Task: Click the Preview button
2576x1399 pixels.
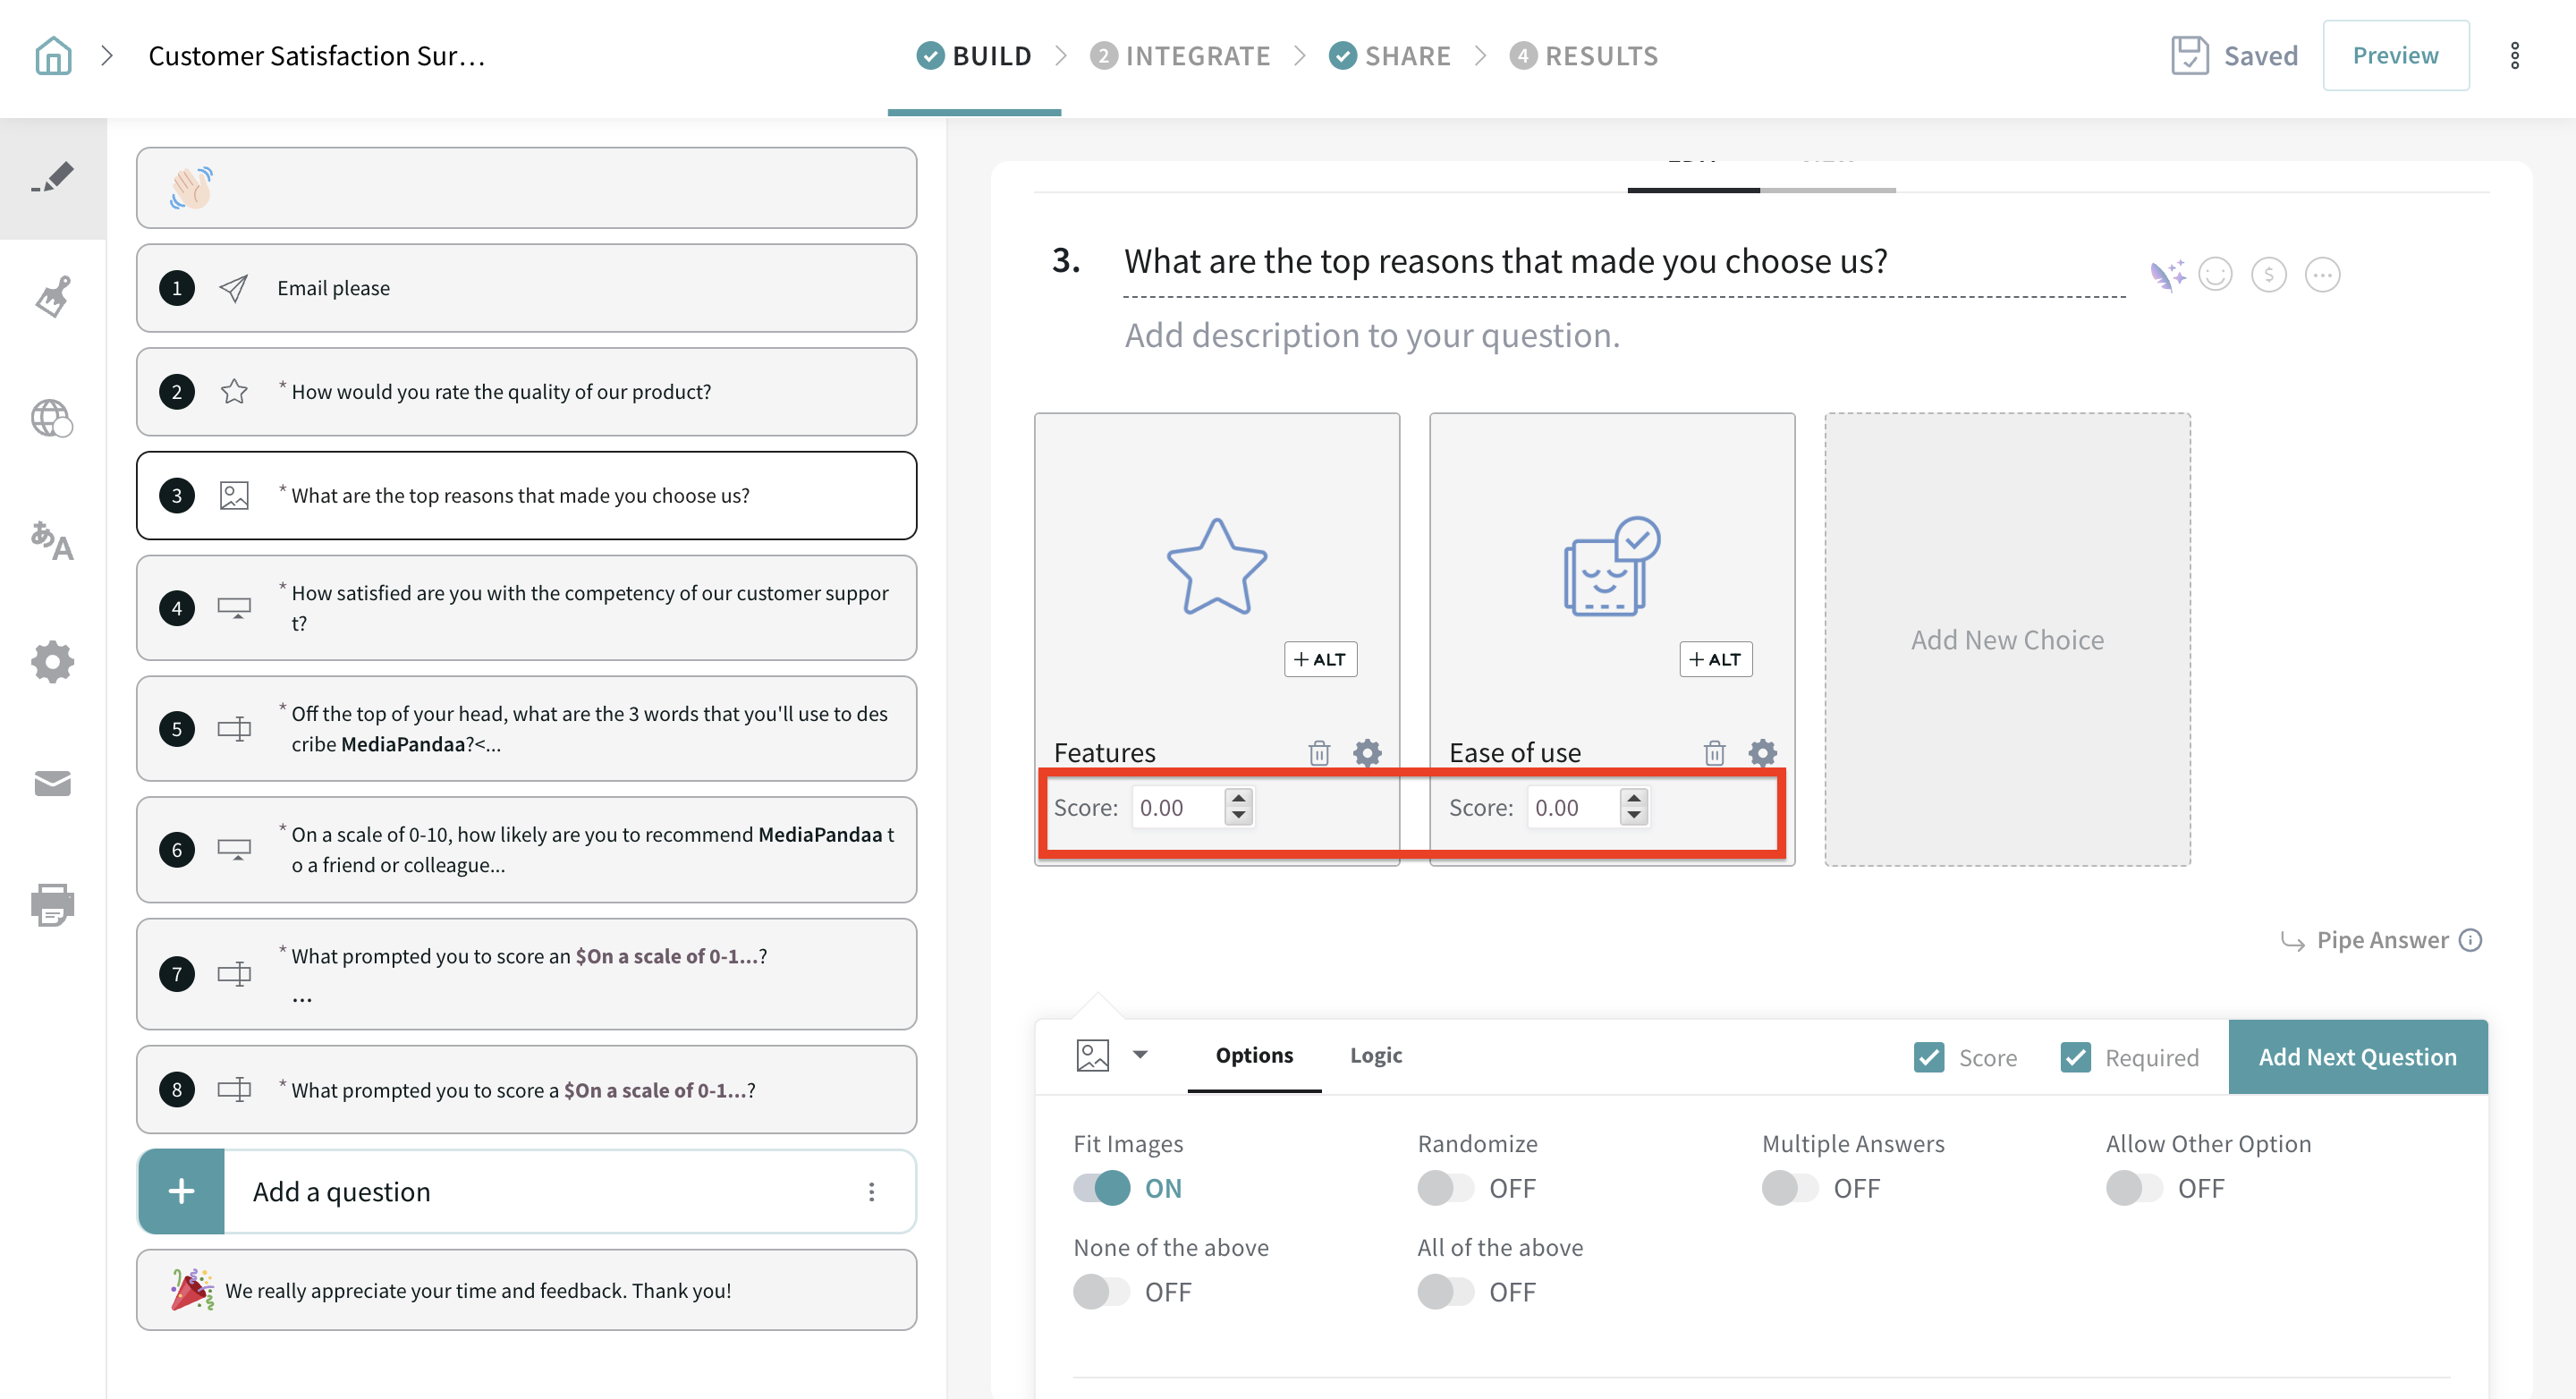Action: pos(2395,55)
